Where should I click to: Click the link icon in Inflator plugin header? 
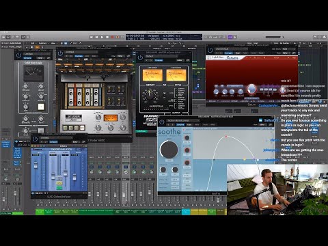[x=83, y=141]
